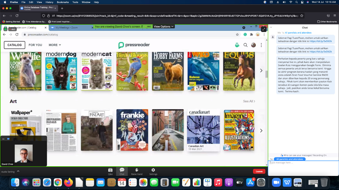Image resolution: width=339 pixels, height=190 pixels.
Task: Switch to My Meetings - Zoom tab
Action: 71,28
